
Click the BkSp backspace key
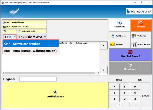tap(119, 80)
